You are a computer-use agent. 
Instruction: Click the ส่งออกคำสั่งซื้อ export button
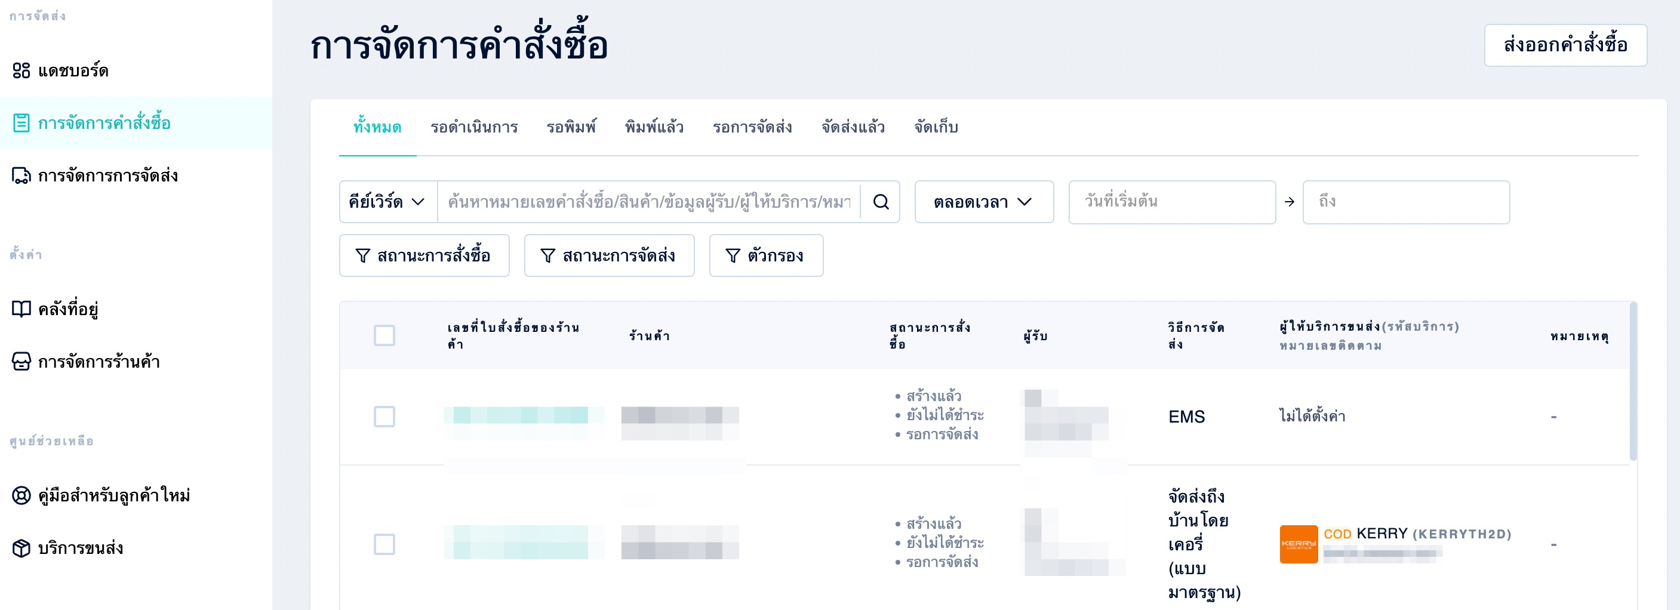[1565, 45]
